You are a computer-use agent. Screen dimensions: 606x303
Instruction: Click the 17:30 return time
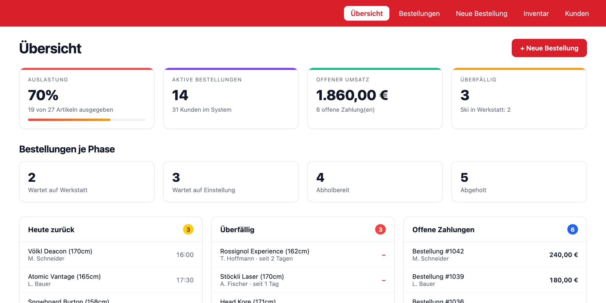[x=185, y=280]
